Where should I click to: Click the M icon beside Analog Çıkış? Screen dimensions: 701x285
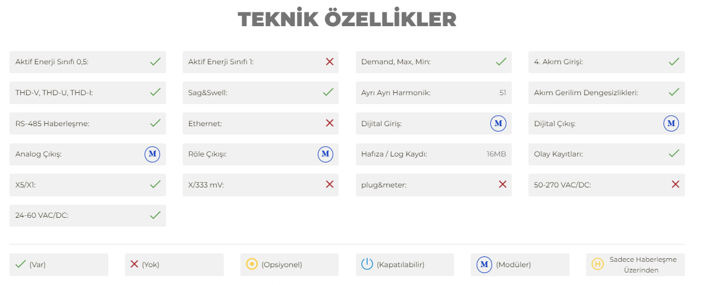pyautogui.click(x=152, y=154)
